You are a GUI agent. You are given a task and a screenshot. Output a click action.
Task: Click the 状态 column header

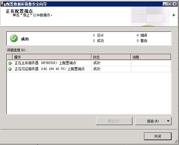click(x=111, y=57)
